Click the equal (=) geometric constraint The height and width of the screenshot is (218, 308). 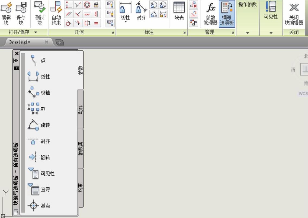pyautogui.click(x=96, y=23)
